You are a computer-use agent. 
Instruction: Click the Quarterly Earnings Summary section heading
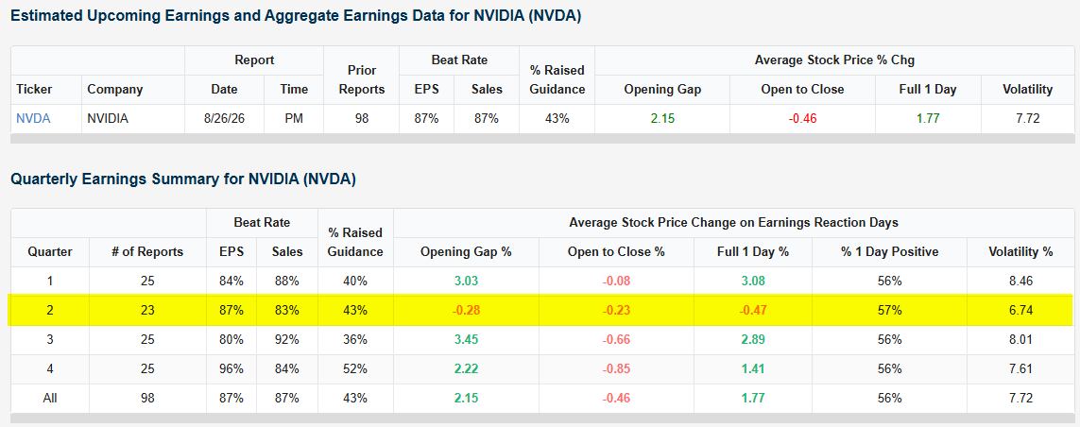coord(183,179)
